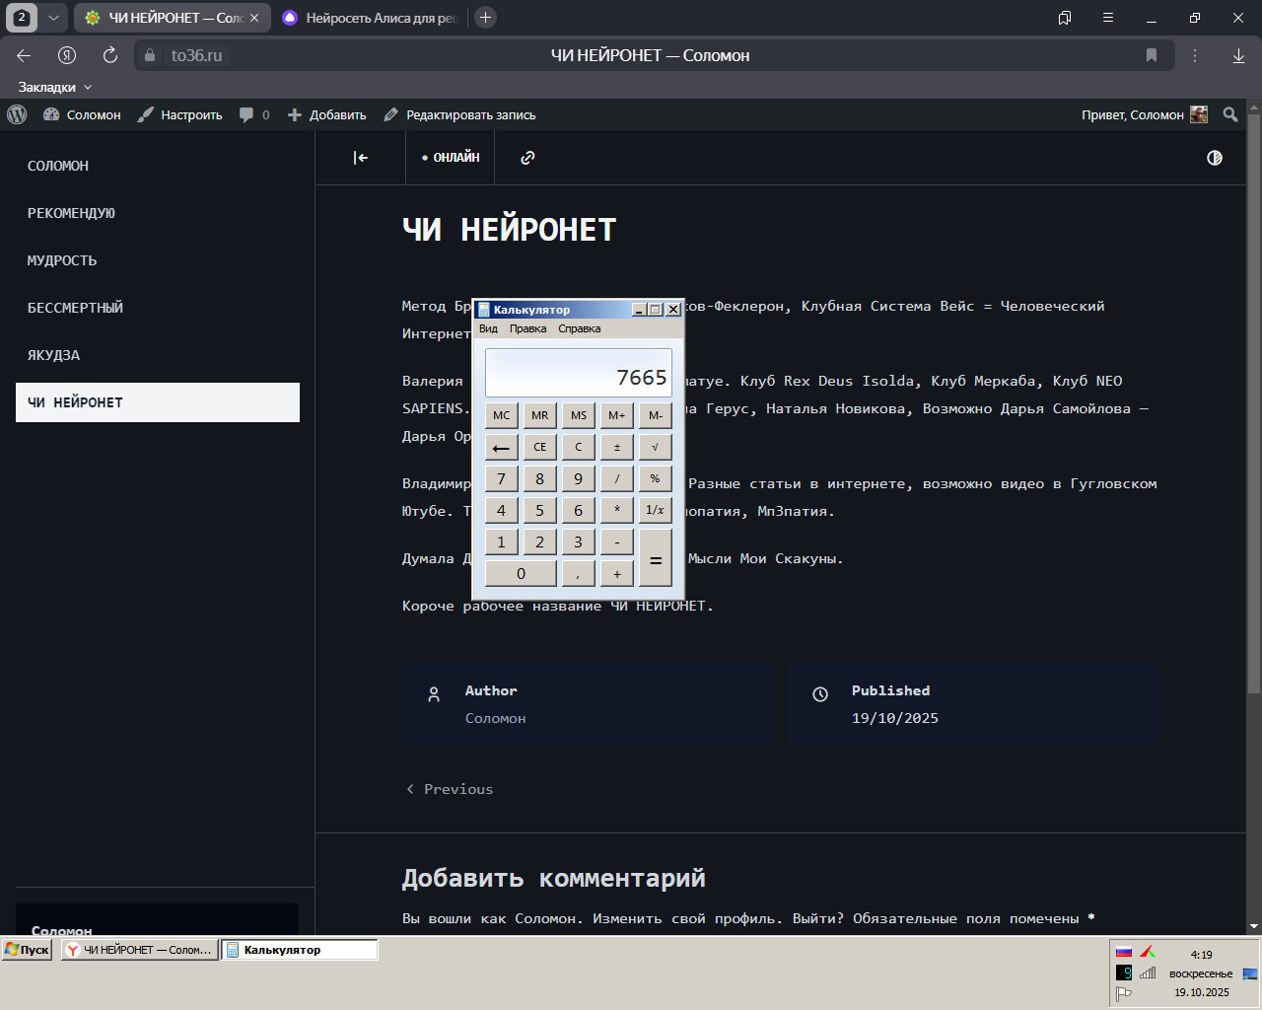Expand the tab group dropdown chevron
This screenshot has height=1010, width=1262.
tap(53, 18)
